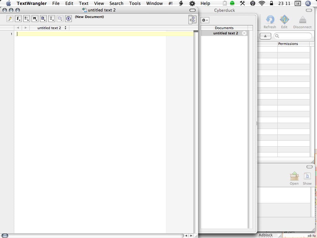
Task: Click the crossed tools menu bar icon
Action: pyautogui.click(x=242, y=3)
